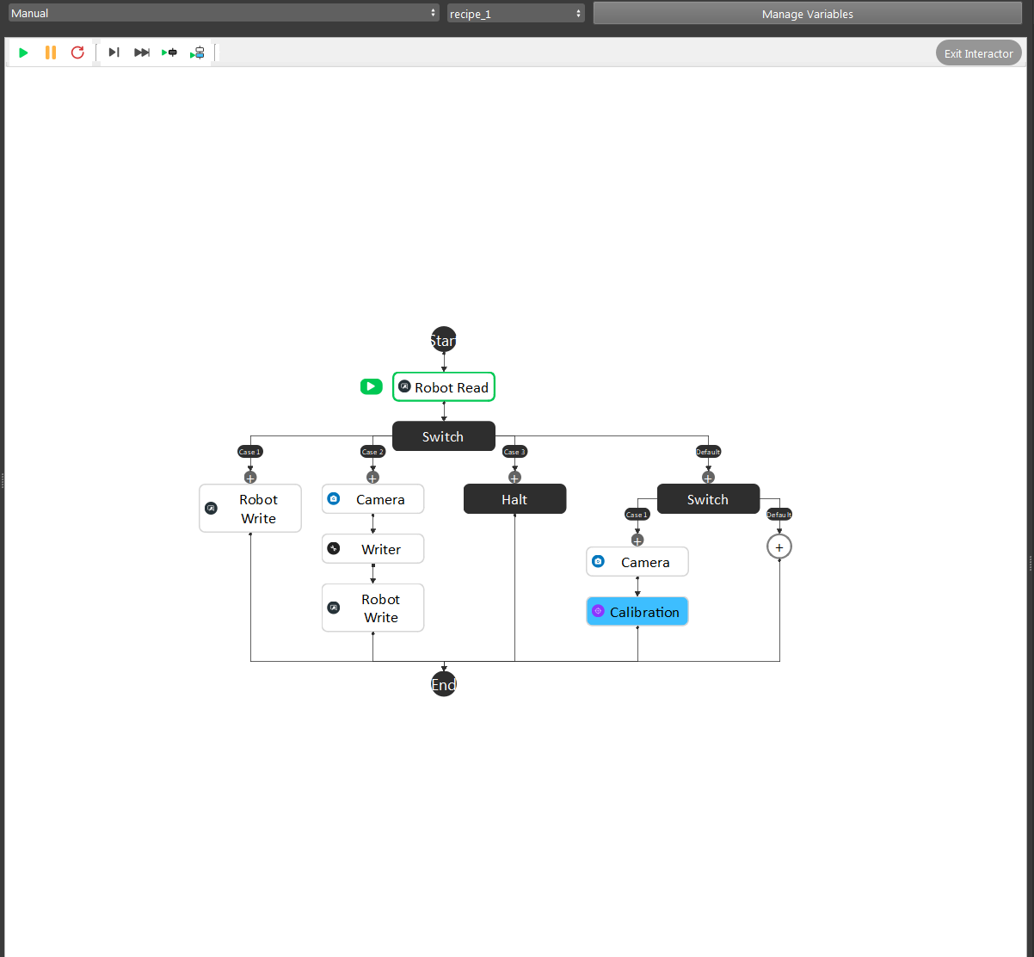1034x957 pixels.
Task: Click the run-to-selected-node icon
Action: (x=169, y=52)
